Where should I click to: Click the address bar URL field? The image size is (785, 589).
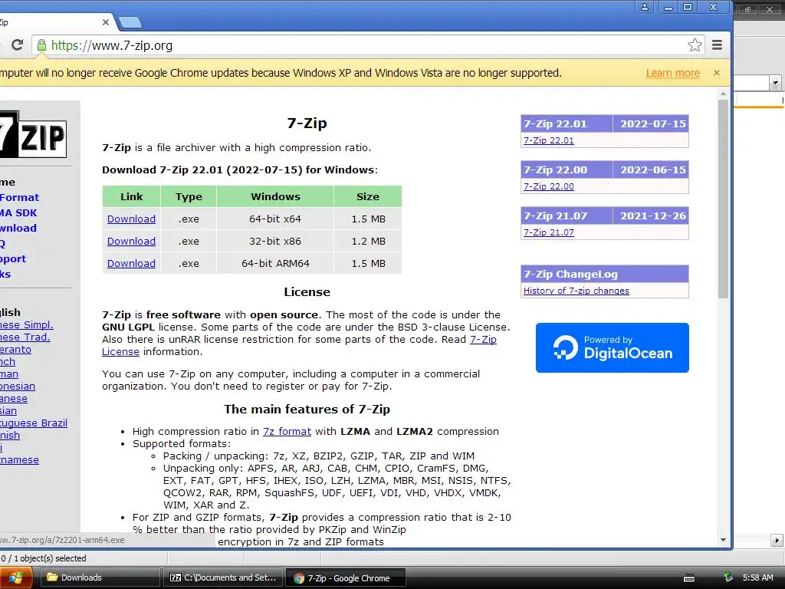pos(360,45)
